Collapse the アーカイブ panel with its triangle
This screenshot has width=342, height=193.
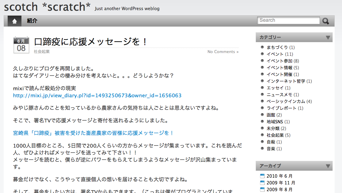329,166
